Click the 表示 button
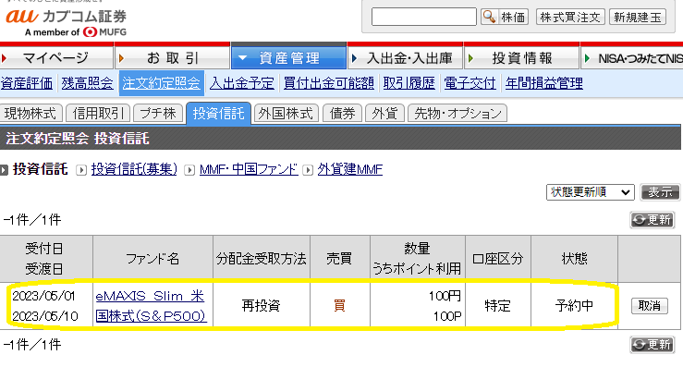Image resolution: width=683 pixels, height=367 pixels. click(x=660, y=192)
